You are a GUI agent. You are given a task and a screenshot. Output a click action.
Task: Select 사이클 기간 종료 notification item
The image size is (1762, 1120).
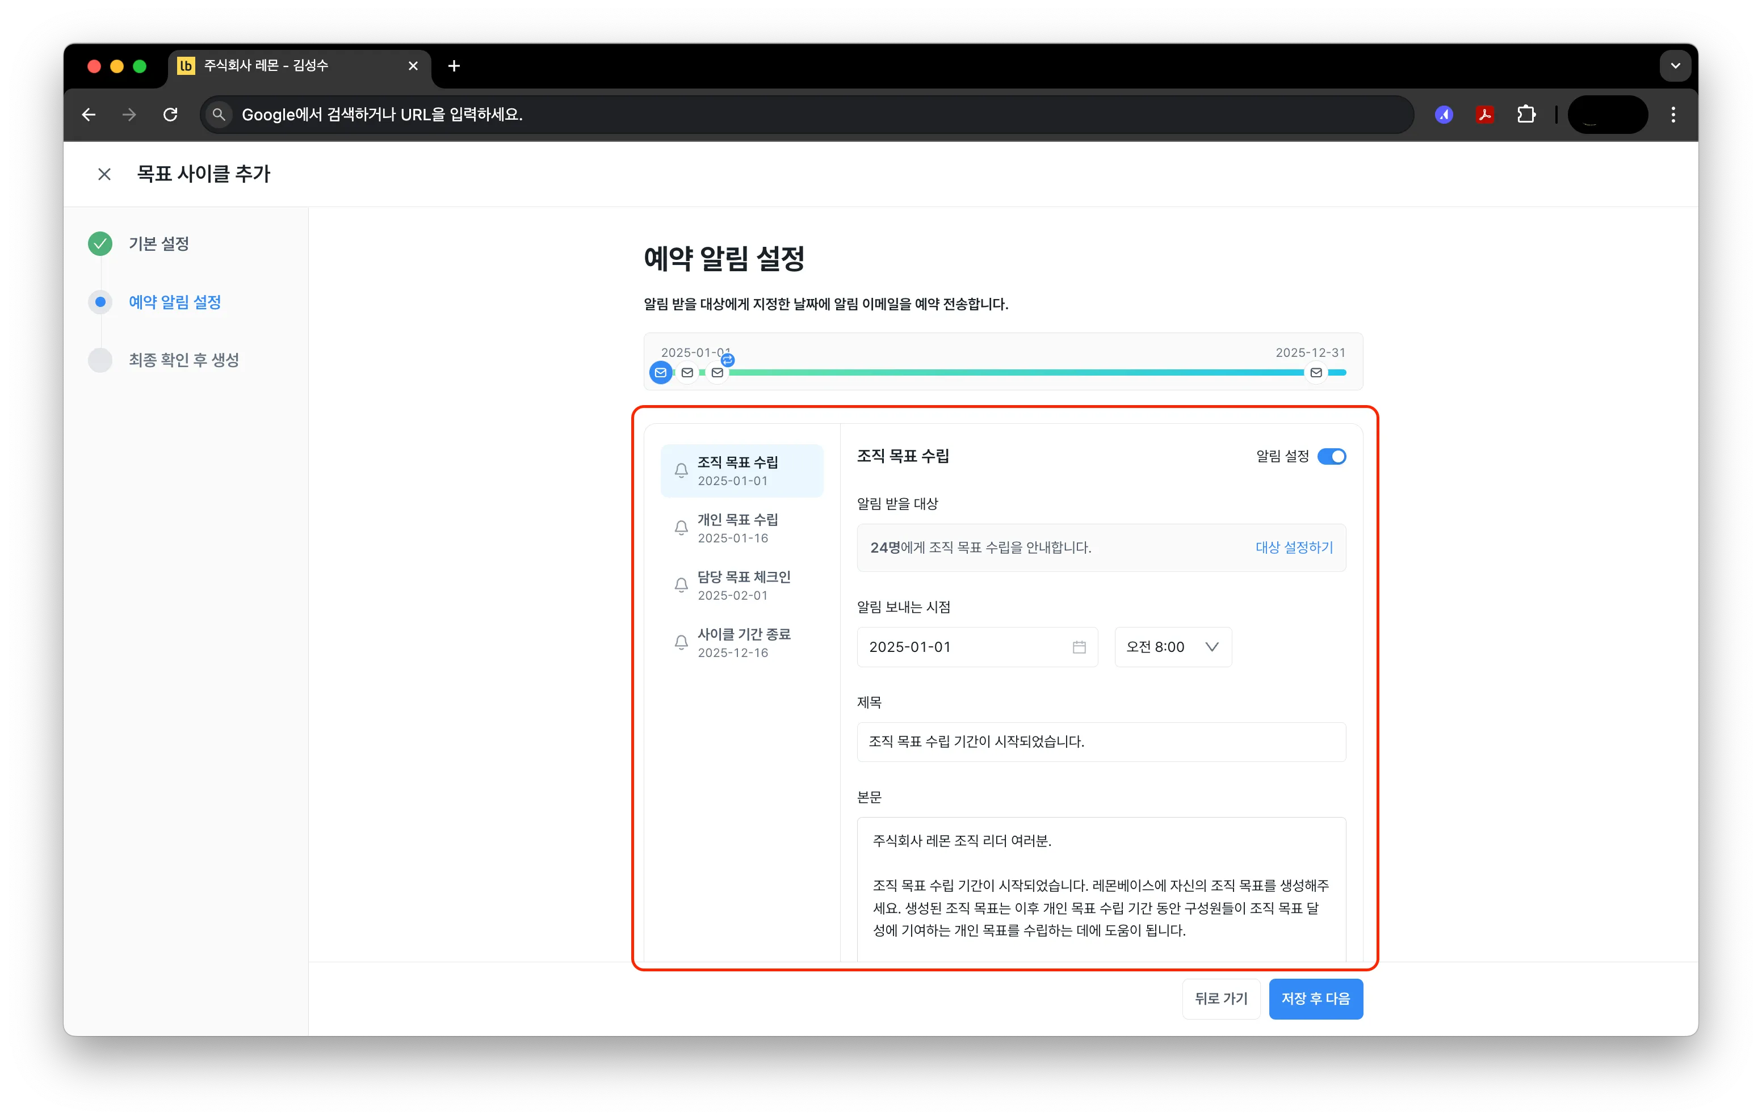point(741,642)
